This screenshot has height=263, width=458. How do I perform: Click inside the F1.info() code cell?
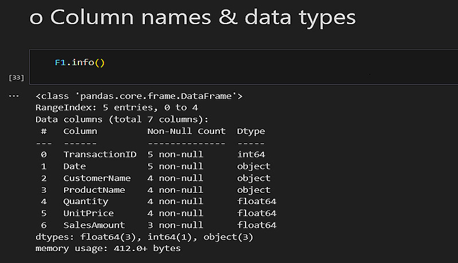click(229, 62)
